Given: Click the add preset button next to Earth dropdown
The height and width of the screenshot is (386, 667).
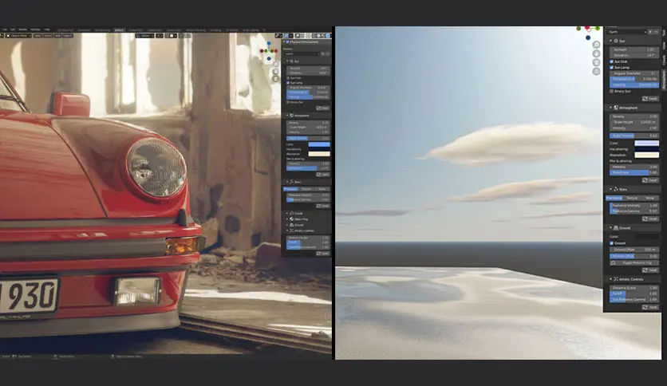Looking at the screenshot, I should pyautogui.click(x=650, y=32).
